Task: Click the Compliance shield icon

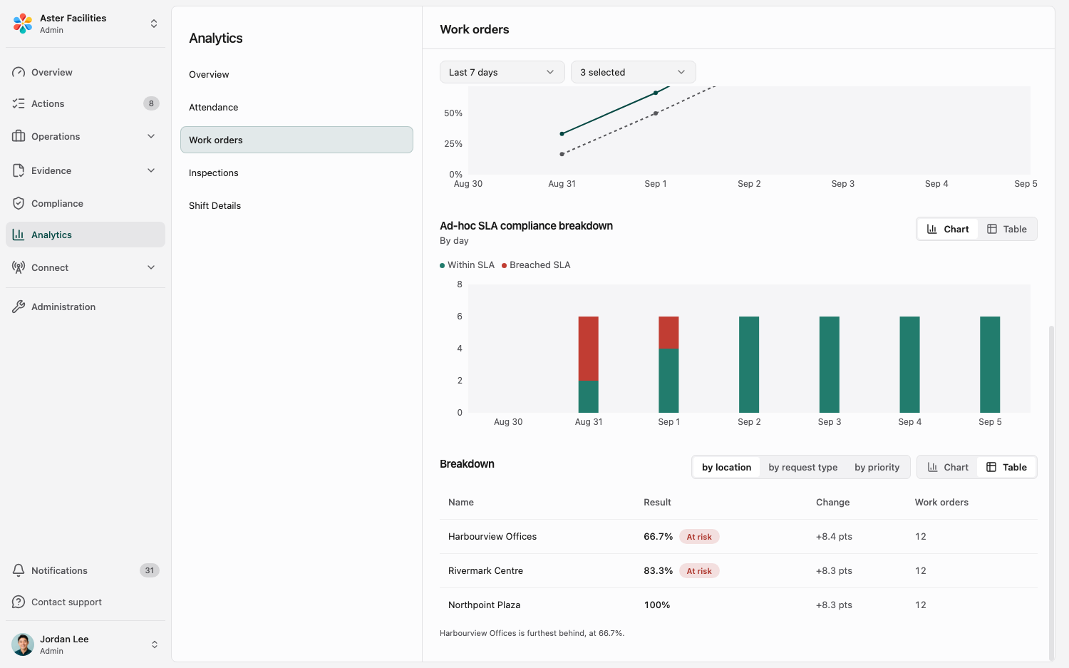Action: point(19,203)
